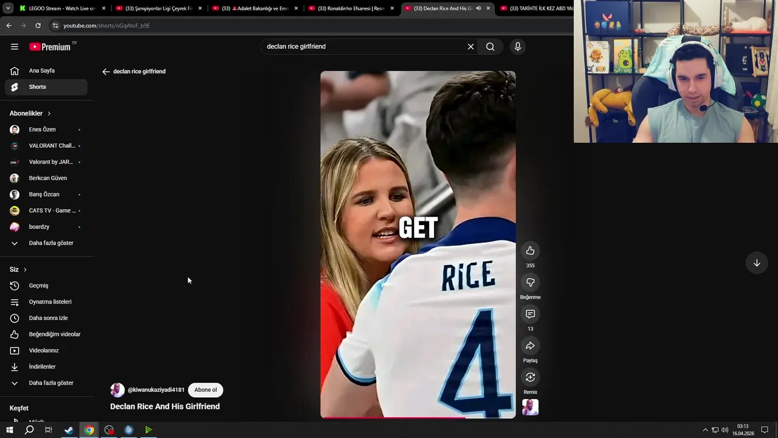Open Daha sonra izle
This screenshot has width=778, height=438.
pos(46,318)
